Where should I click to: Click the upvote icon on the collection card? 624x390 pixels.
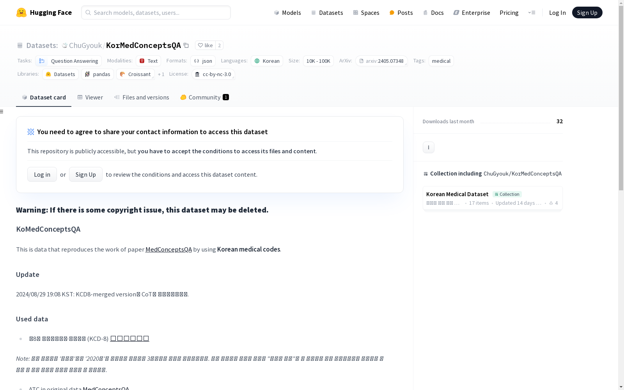click(x=551, y=203)
